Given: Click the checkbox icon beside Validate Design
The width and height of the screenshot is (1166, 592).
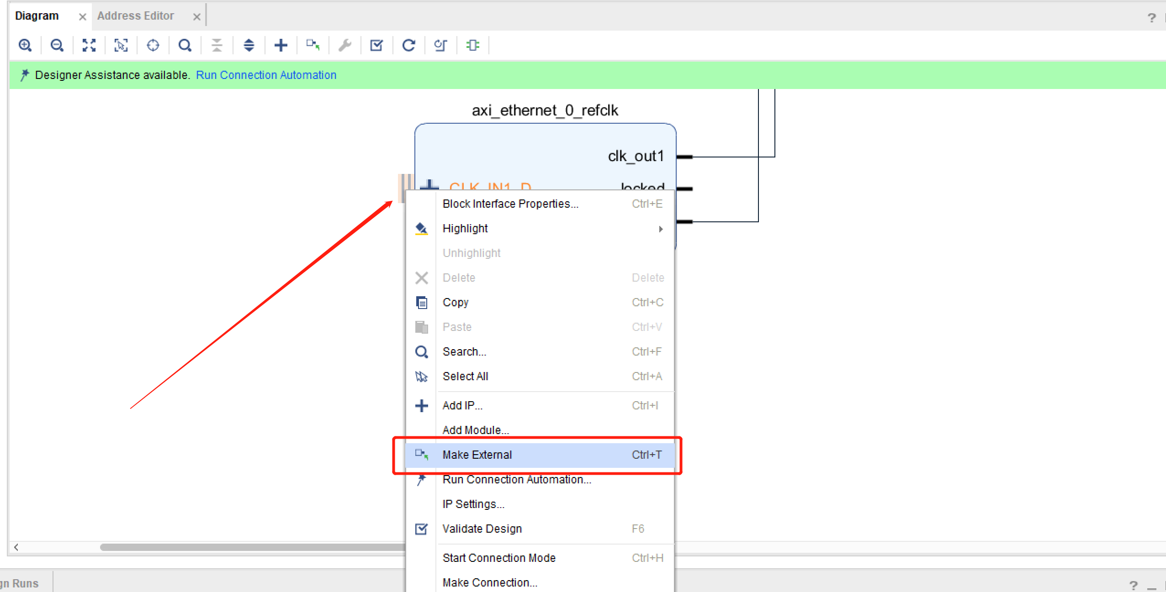Looking at the screenshot, I should coord(421,529).
